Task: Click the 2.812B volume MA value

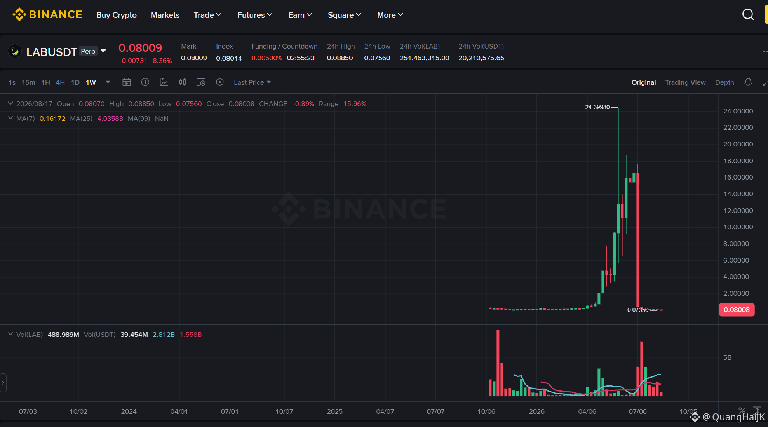Action: tap(164, 335)
